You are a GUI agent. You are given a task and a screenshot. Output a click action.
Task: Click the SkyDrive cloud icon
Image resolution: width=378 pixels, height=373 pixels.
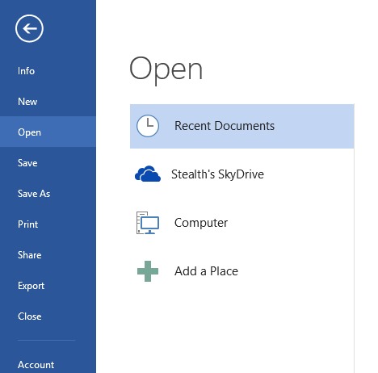click(x=148, y=174)
